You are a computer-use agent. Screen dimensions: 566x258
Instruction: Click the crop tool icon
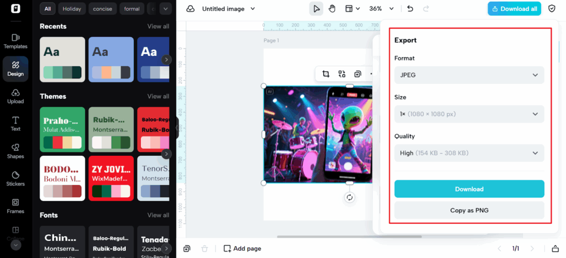(326, 74)
